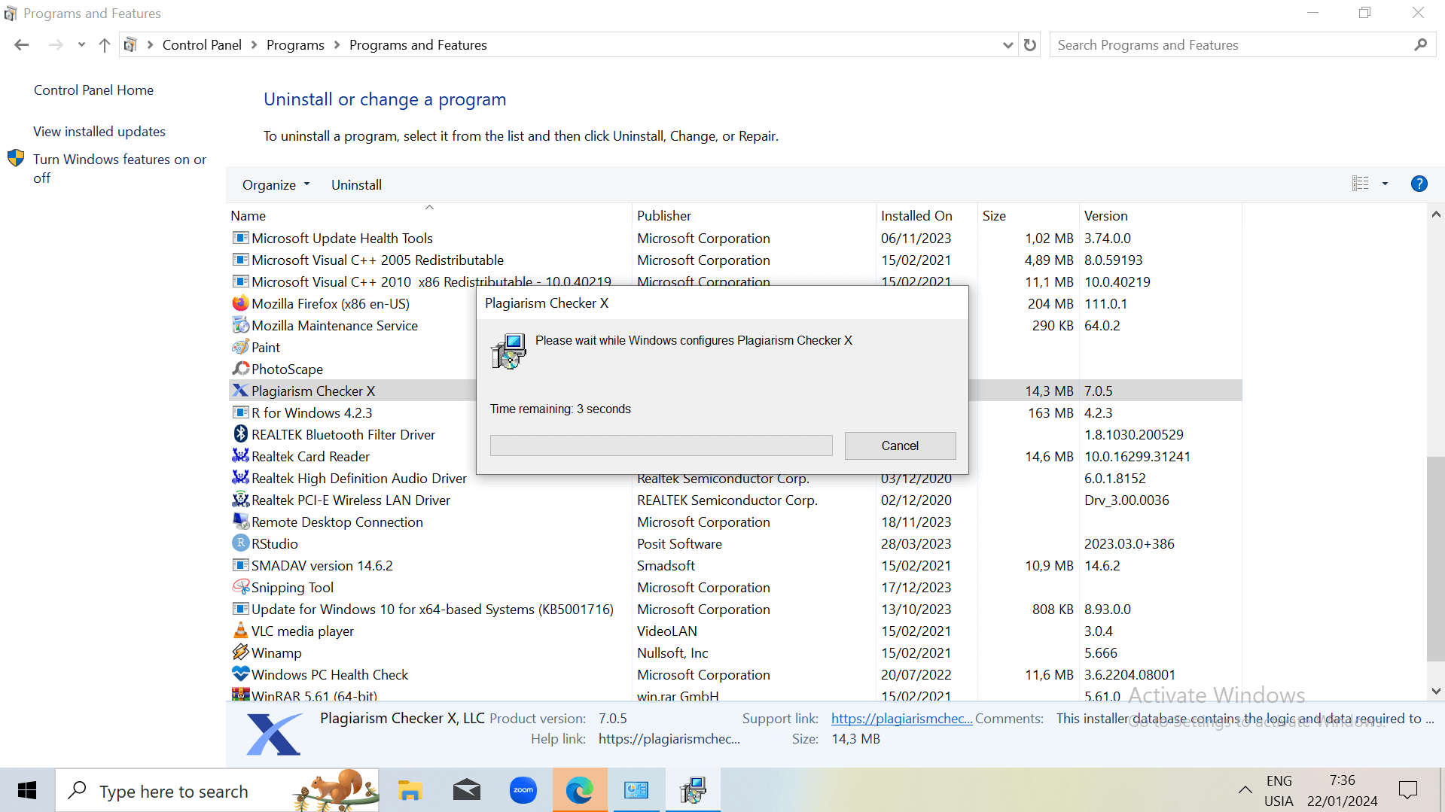
Task: Click Turn Windows features on or off
Action: pos(120,169)
